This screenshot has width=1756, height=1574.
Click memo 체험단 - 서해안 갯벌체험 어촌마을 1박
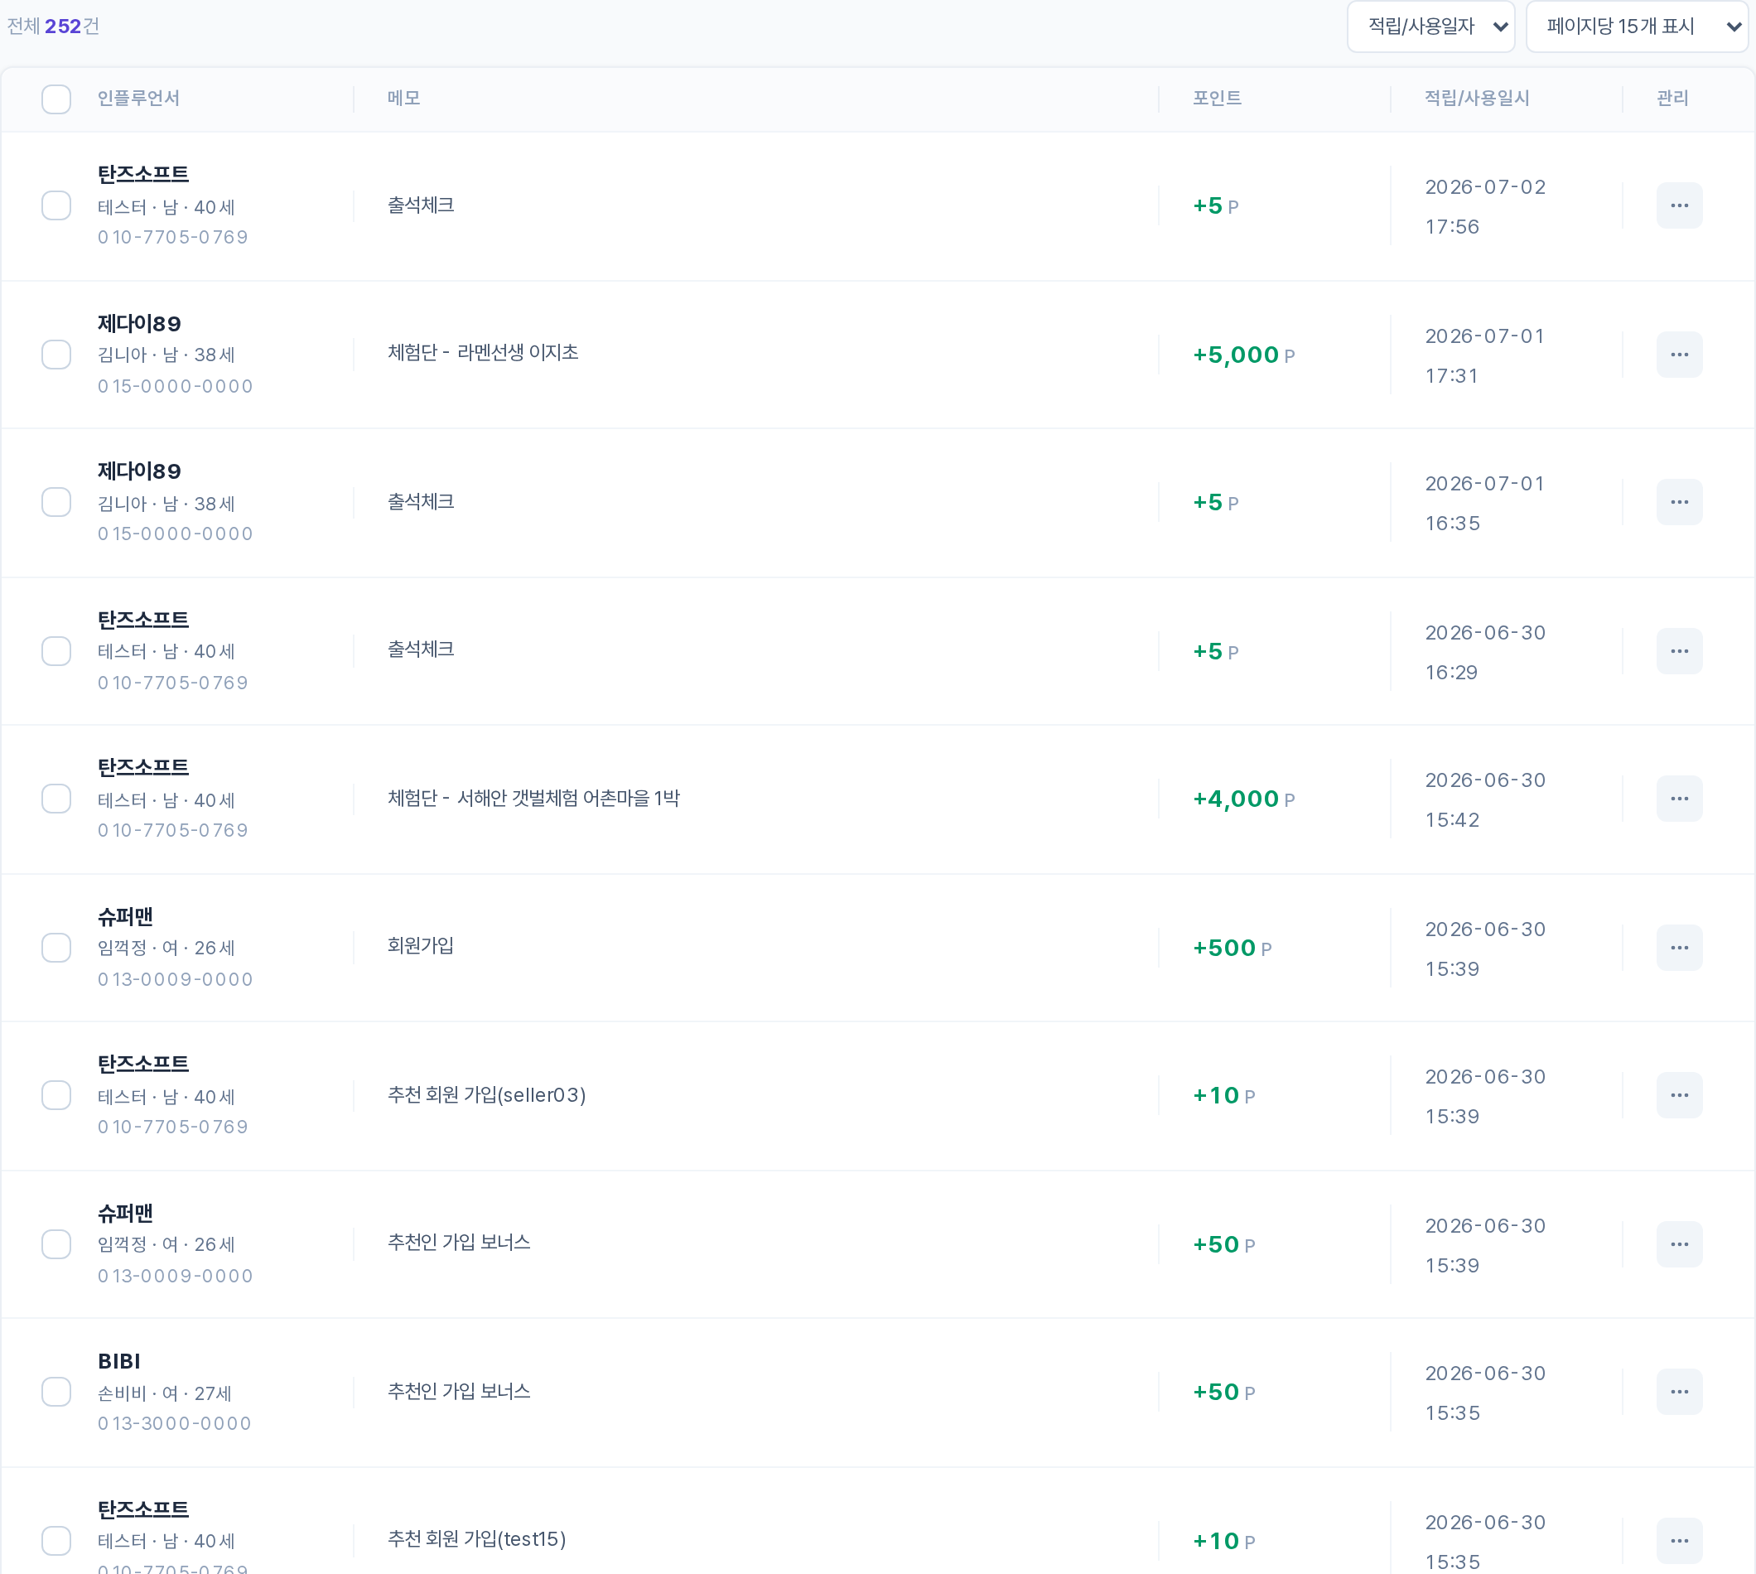(x=533, y=799)
